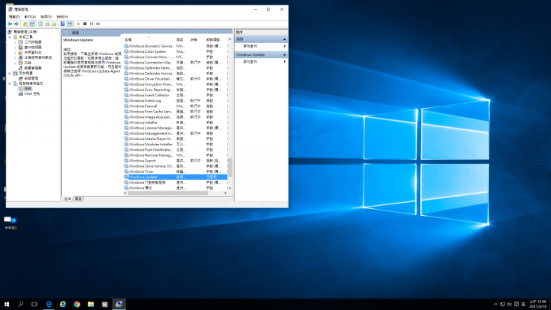
Task: Select the Windows Search service row
Action: pyautogui.click(x=175, y=161)
